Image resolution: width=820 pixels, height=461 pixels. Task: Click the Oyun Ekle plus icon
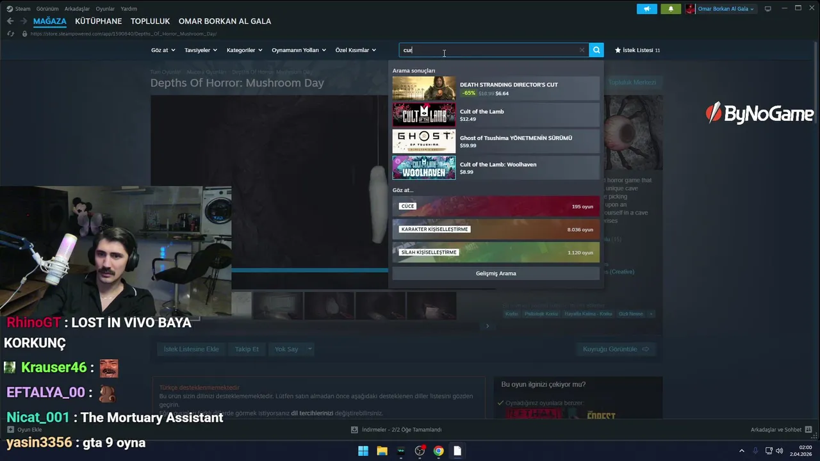(x=10, y=430)
